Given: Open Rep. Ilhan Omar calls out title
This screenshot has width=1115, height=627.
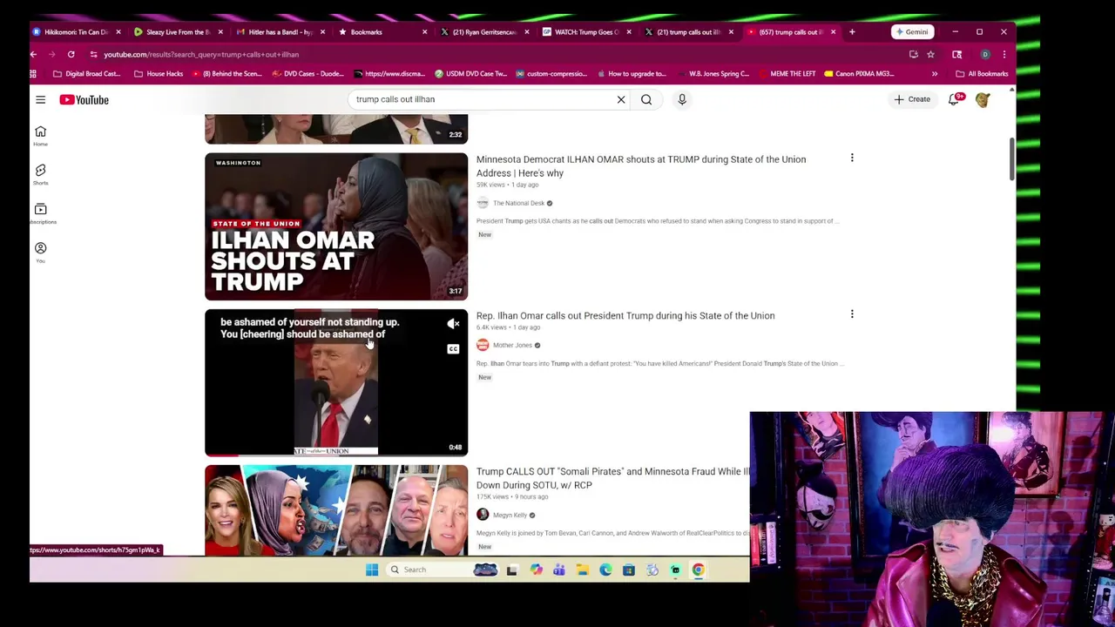Looking at the screenshot, I should (625, 315).
